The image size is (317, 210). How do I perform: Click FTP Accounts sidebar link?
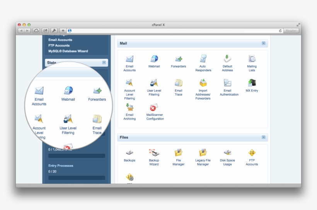59,45
